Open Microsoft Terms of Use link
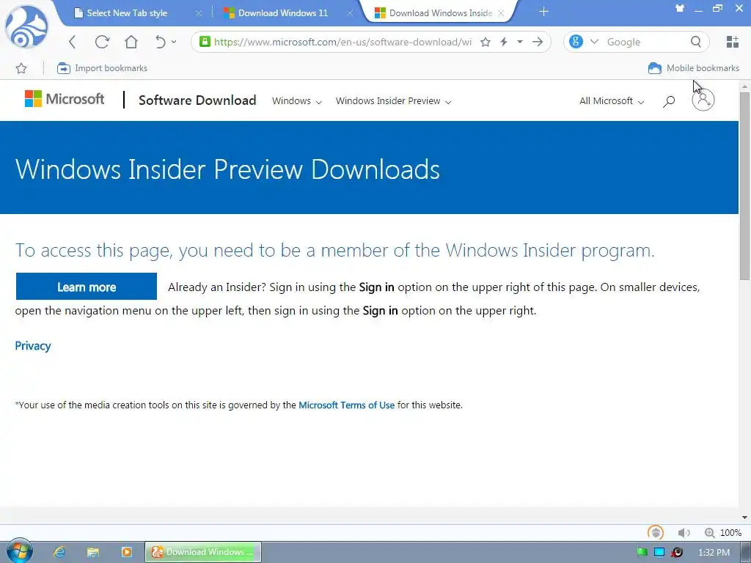The height and width of the screenshot is (563, 751). pos(347,405)
